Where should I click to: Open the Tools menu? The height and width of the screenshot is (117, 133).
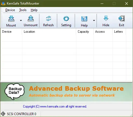click(x=23, y=10)
